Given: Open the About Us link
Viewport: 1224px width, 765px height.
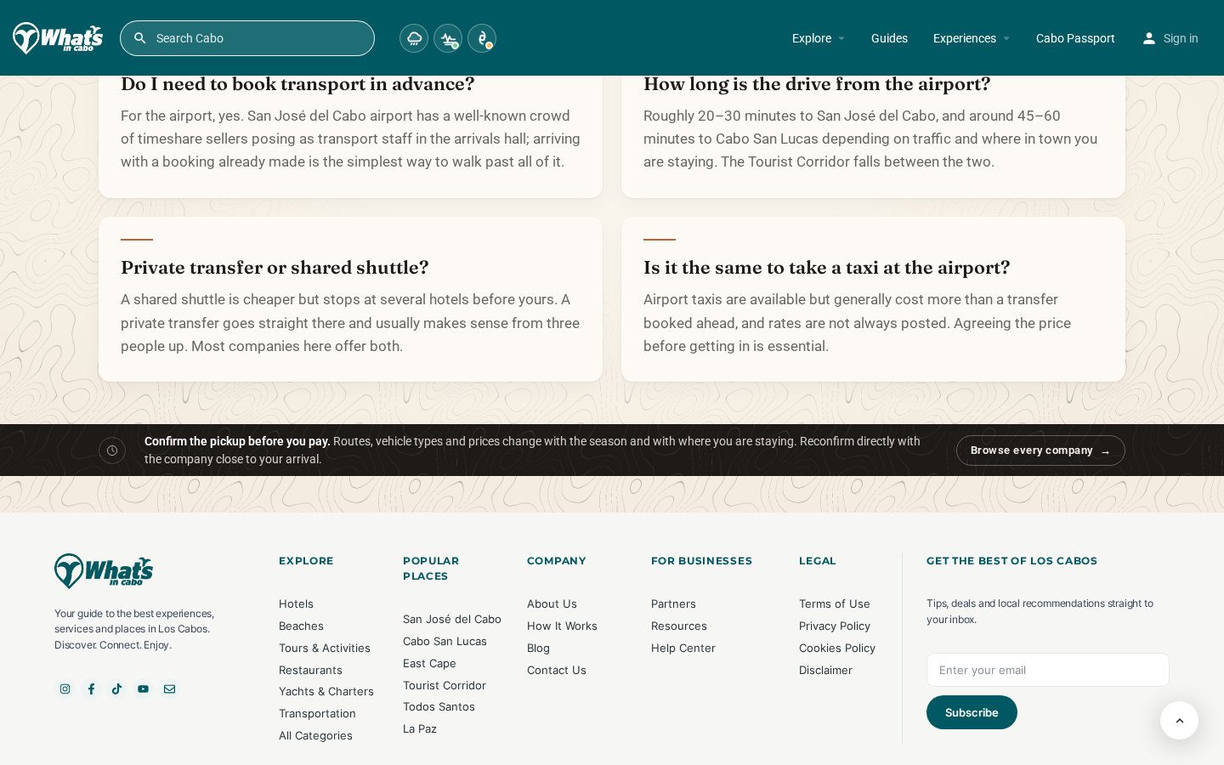Looking at the screenshot, I should tap(552, 603).
